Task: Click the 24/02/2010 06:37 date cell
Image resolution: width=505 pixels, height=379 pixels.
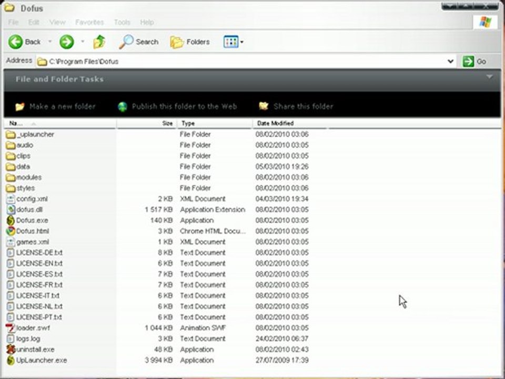Action: click(282, 338)
